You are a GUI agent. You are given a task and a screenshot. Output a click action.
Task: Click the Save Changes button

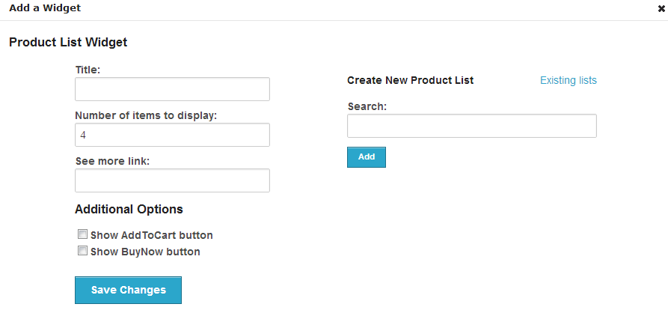128,290
